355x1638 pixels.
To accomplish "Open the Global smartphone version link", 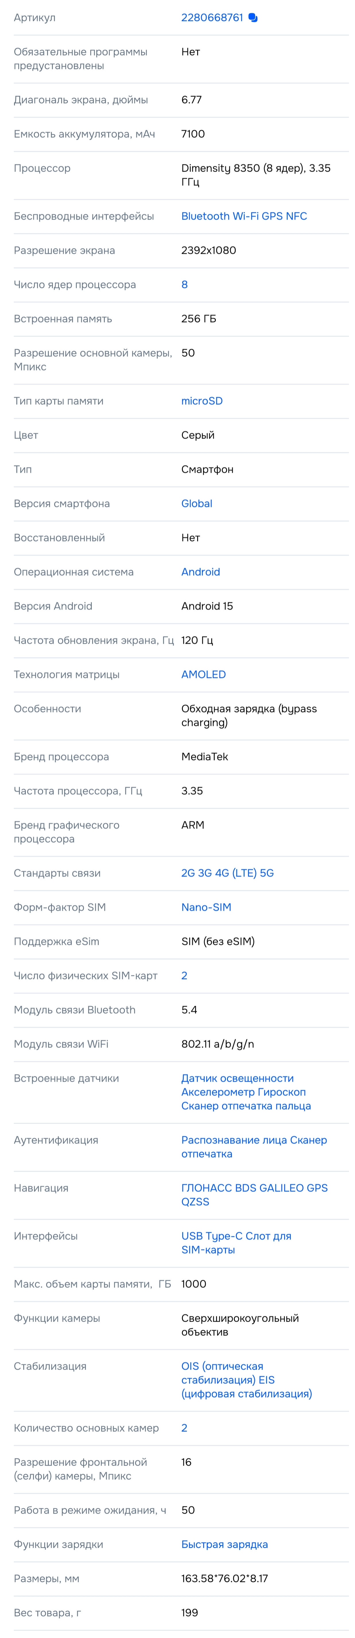I will 196,504.
